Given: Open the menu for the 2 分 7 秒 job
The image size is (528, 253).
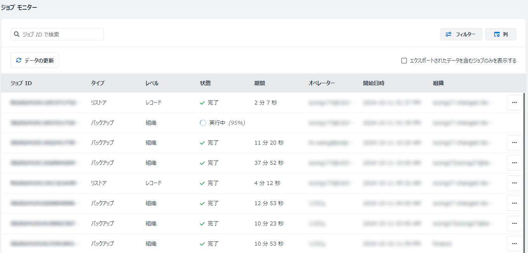Looking at the screenshot, I should (514, 103).
